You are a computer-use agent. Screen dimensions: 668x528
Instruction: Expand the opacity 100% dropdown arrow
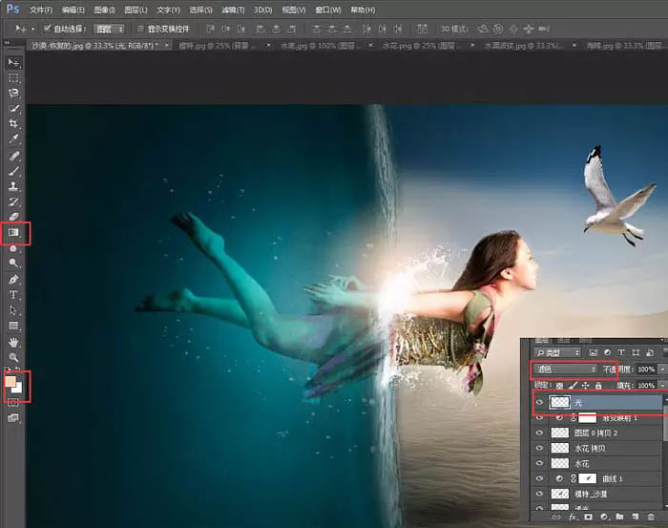click(x=662, y=369)
